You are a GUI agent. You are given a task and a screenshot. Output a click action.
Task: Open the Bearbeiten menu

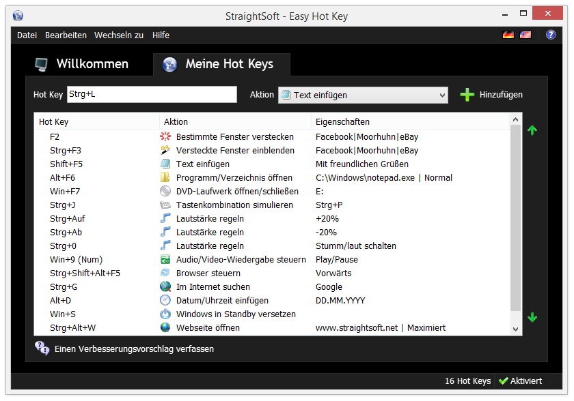(x=66, y=35)
